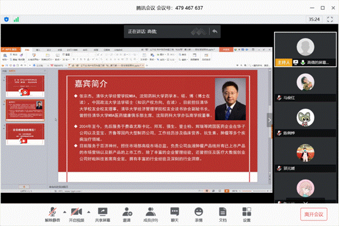The image size is (339, 226).
Task: Select participant avatar with flower field photo
Action: [305, 153]
